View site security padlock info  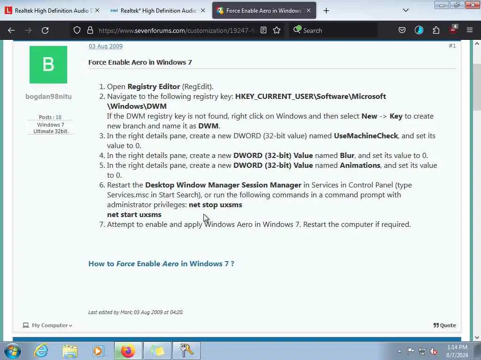point(90,30)
